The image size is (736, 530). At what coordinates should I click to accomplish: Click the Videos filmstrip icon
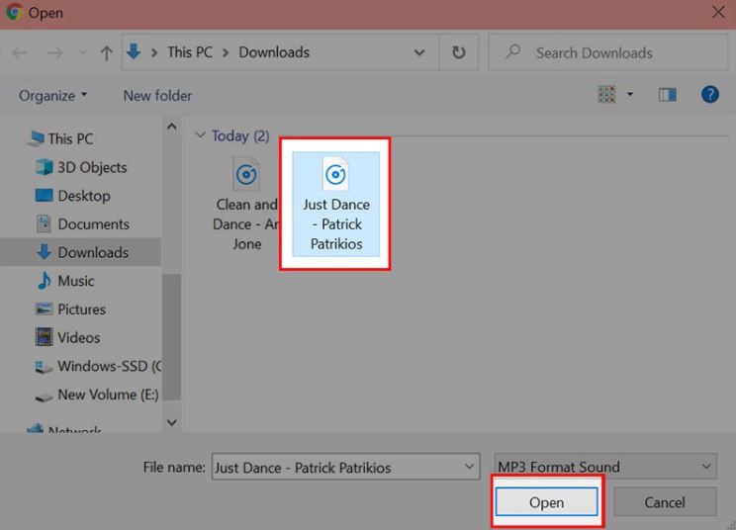45,337
